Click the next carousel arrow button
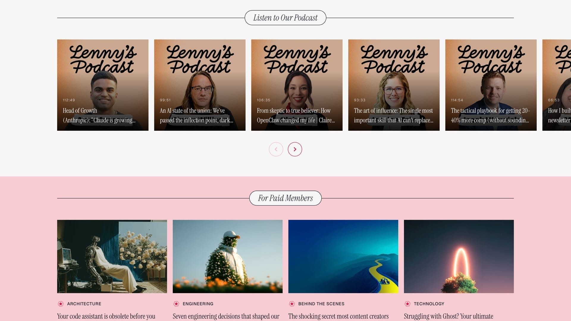 click(x=295, y=149)
